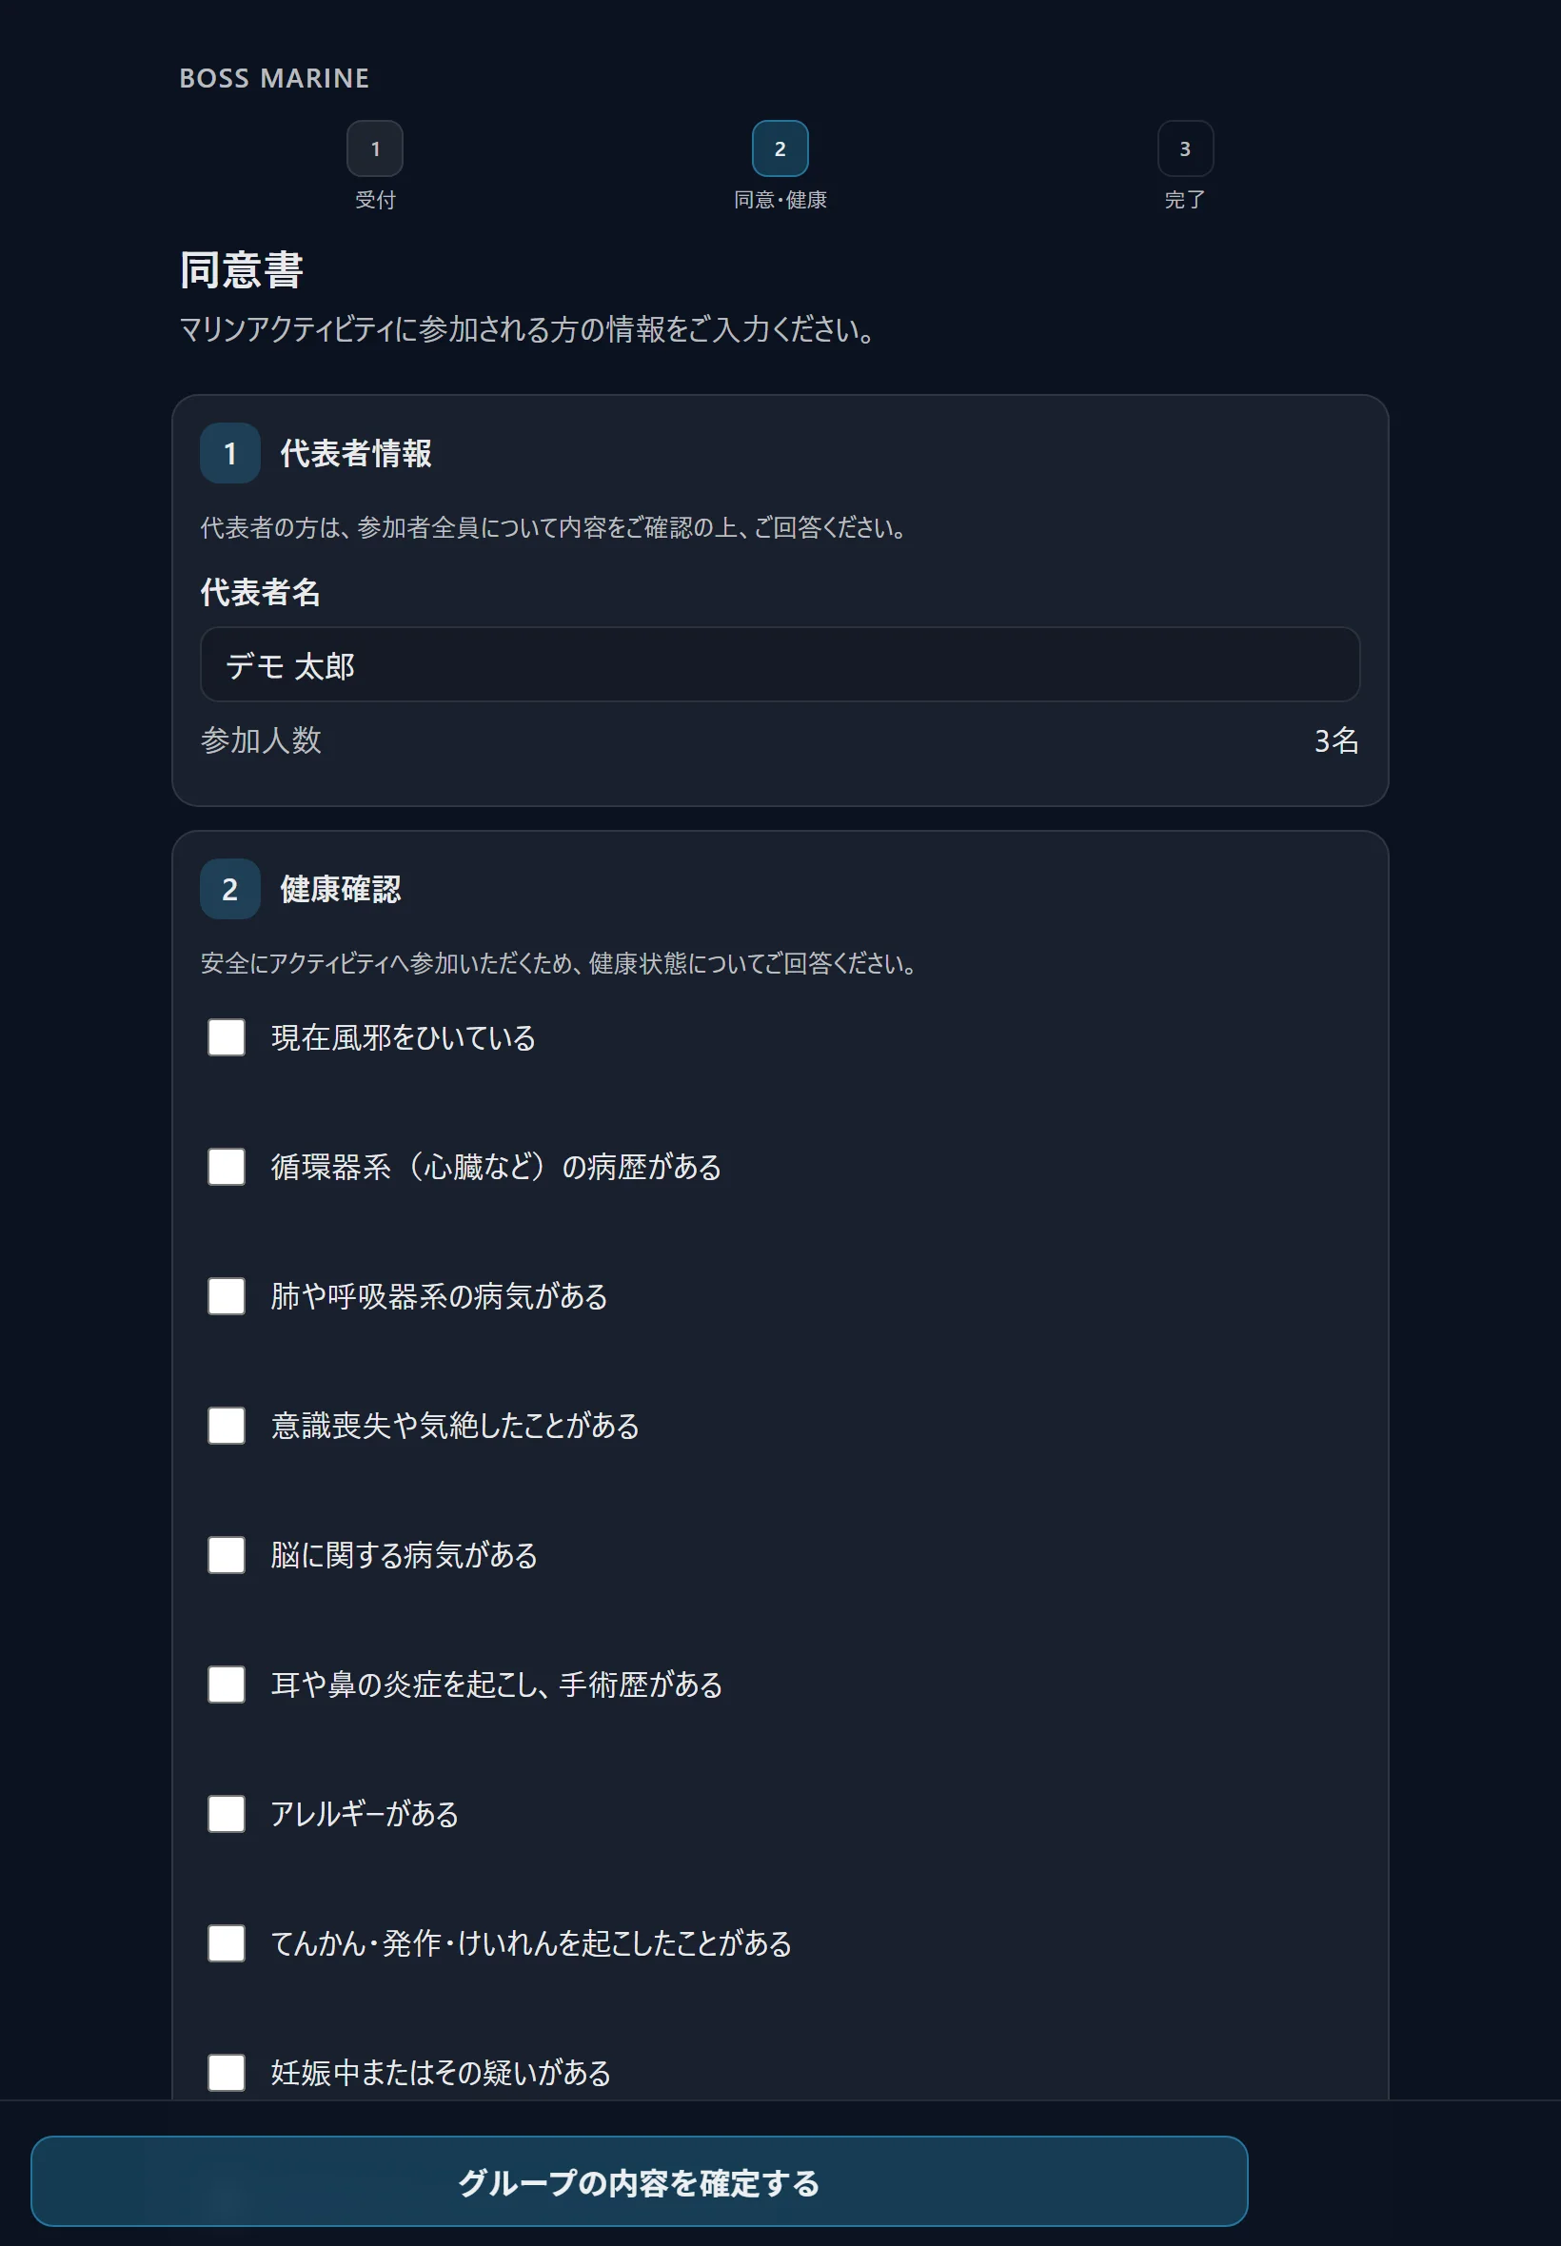Viewport: 1561px width, 2246px height.
Task: Click the 同意書 page heading
Action: [241, 270]
